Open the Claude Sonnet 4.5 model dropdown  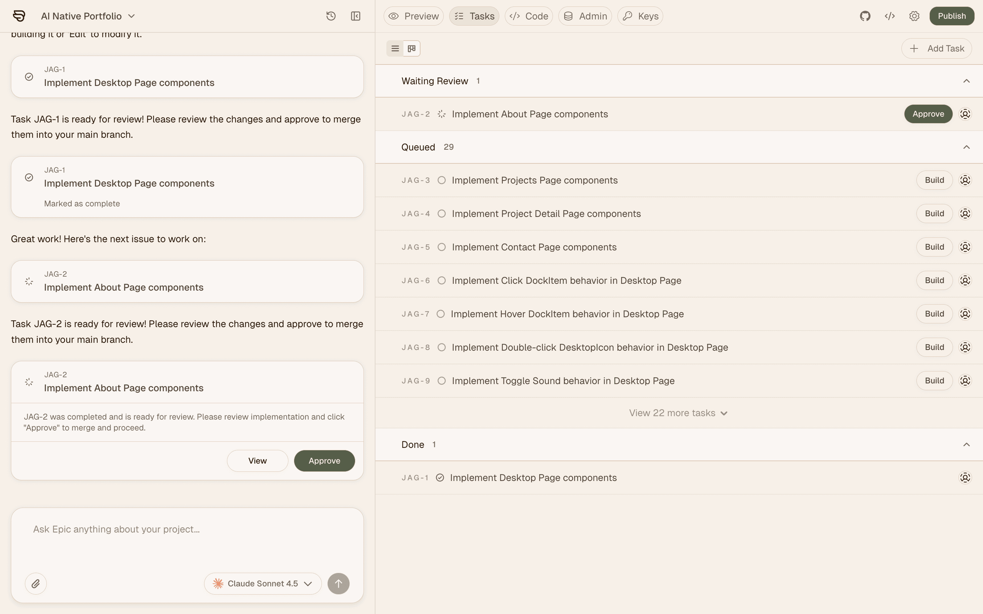pos(263,584)
